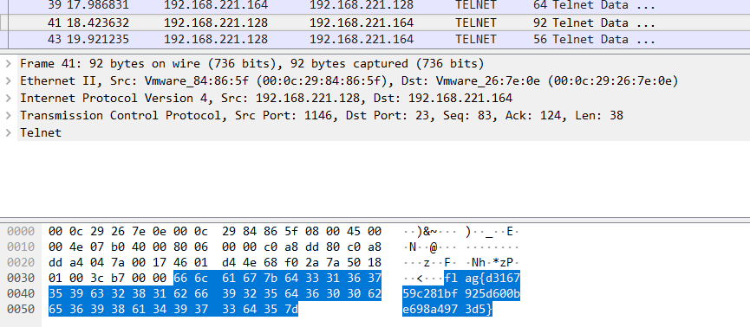750x327 pixels.
Task: Click the Telnet tree item label
Action: click(41, 132)
